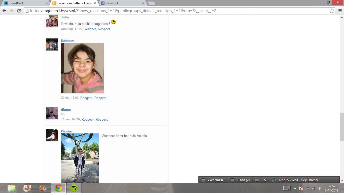Click the text 'Wanneer komt het huis Anubis'
344x193 pixels.
tap(124, 136)
